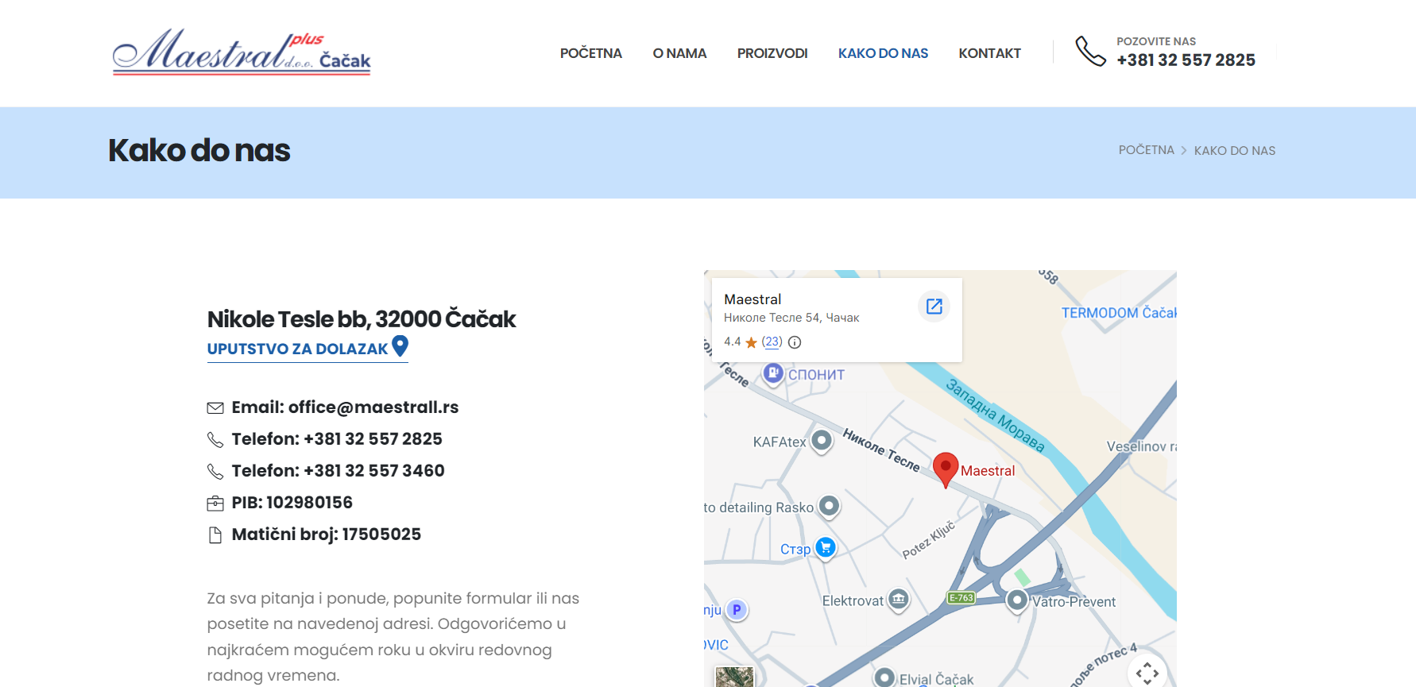Click the TERMODOM Čačak map label

pyautogui.click(x=1119, y=313)
